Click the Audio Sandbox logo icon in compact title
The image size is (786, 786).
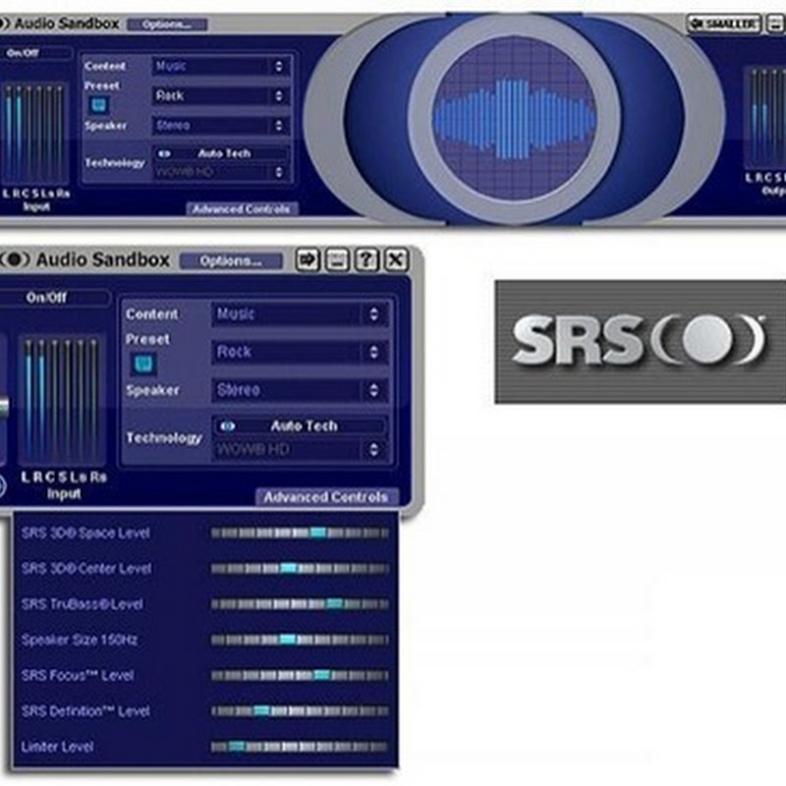[x=14, y=259]
